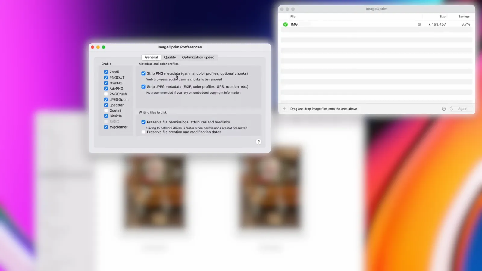Disable Gifsicle
Screen dimensions: 482x271
click(x=106, y=116)
